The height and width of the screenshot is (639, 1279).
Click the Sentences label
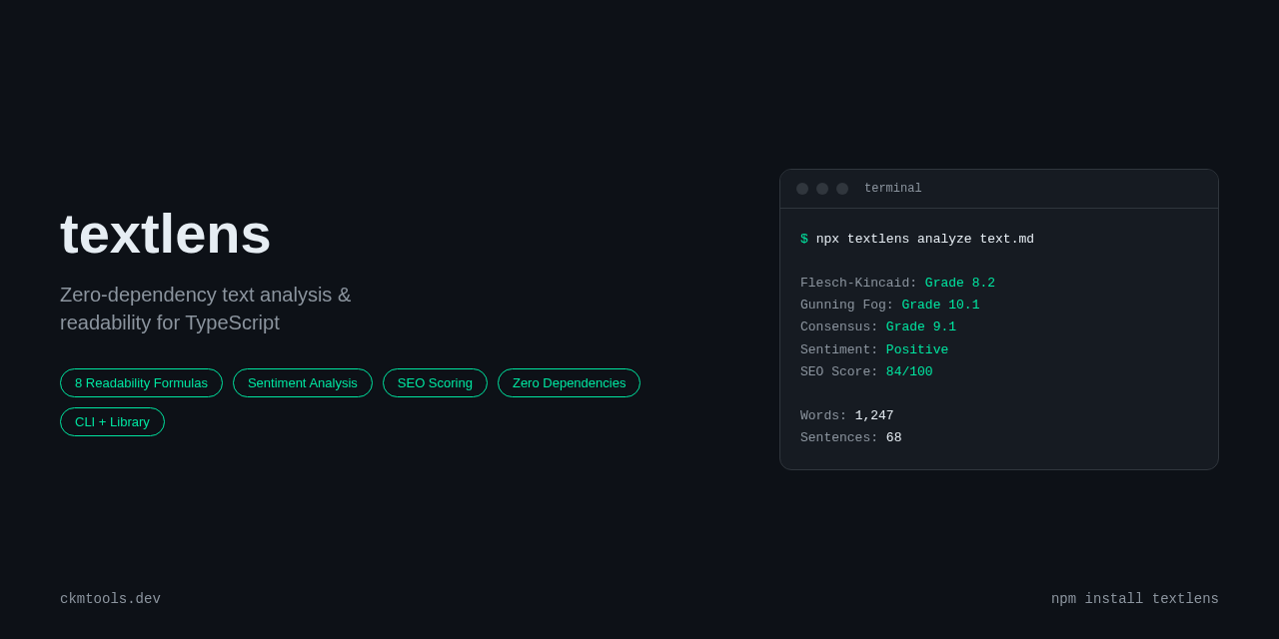pos(839,437)
